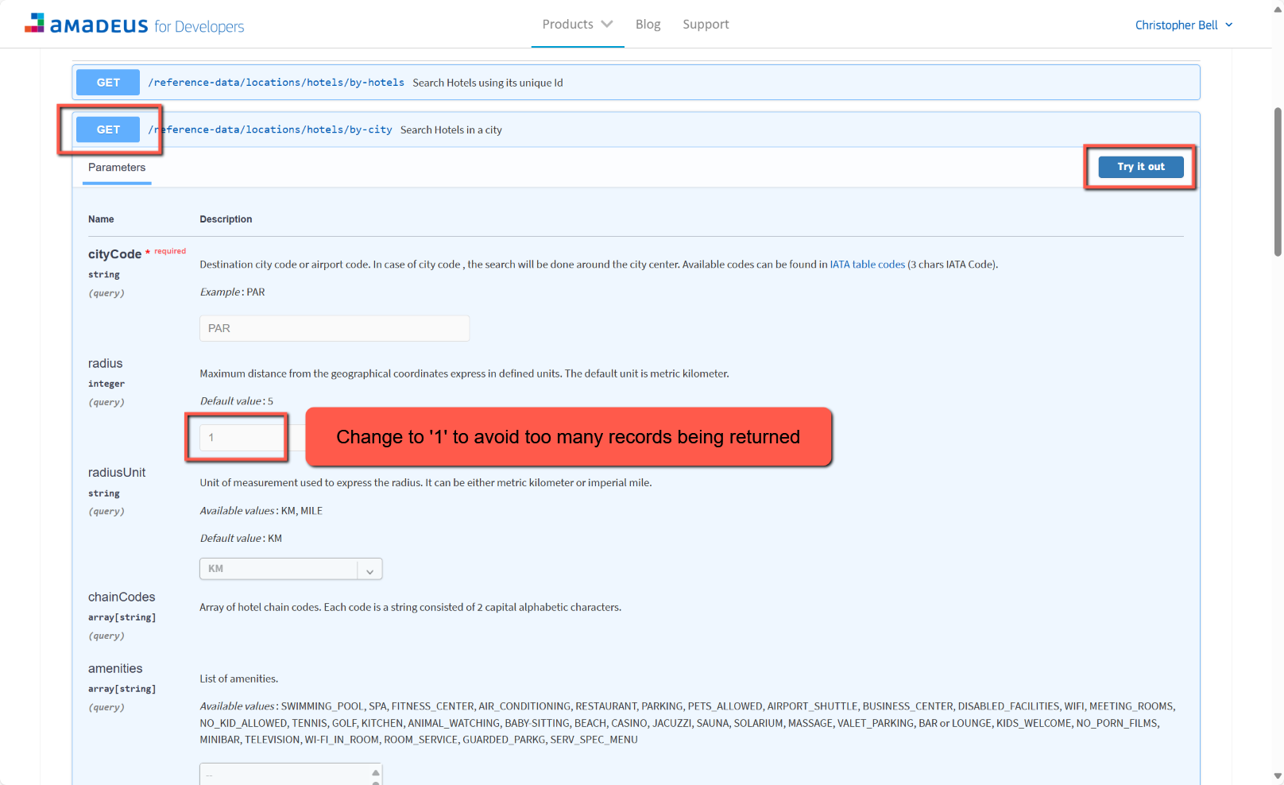Click the page vertical scrollbar thumb
The image size is (1284, 785).
point(1278,183)
